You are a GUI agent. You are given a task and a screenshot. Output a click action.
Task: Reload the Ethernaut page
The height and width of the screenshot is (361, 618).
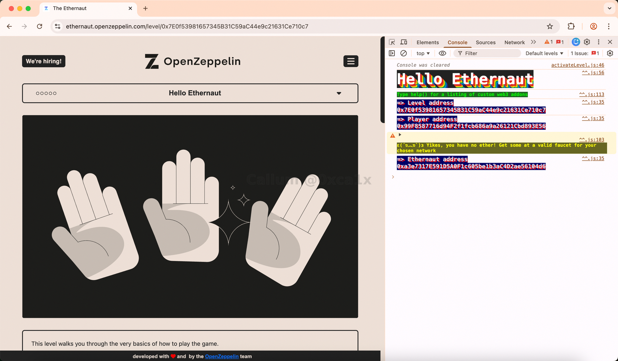[x=39, y=26]
